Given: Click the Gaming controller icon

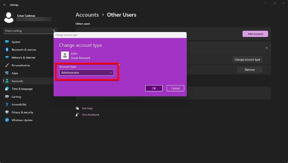Looking at the screenshot, I should [7, 96].
